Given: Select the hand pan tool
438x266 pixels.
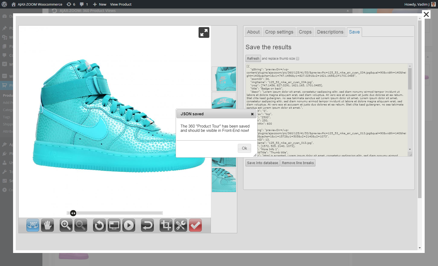Looking at the screenshot, I should point(47,225).
